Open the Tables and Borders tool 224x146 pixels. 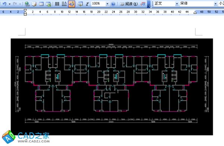pos(34,4)
